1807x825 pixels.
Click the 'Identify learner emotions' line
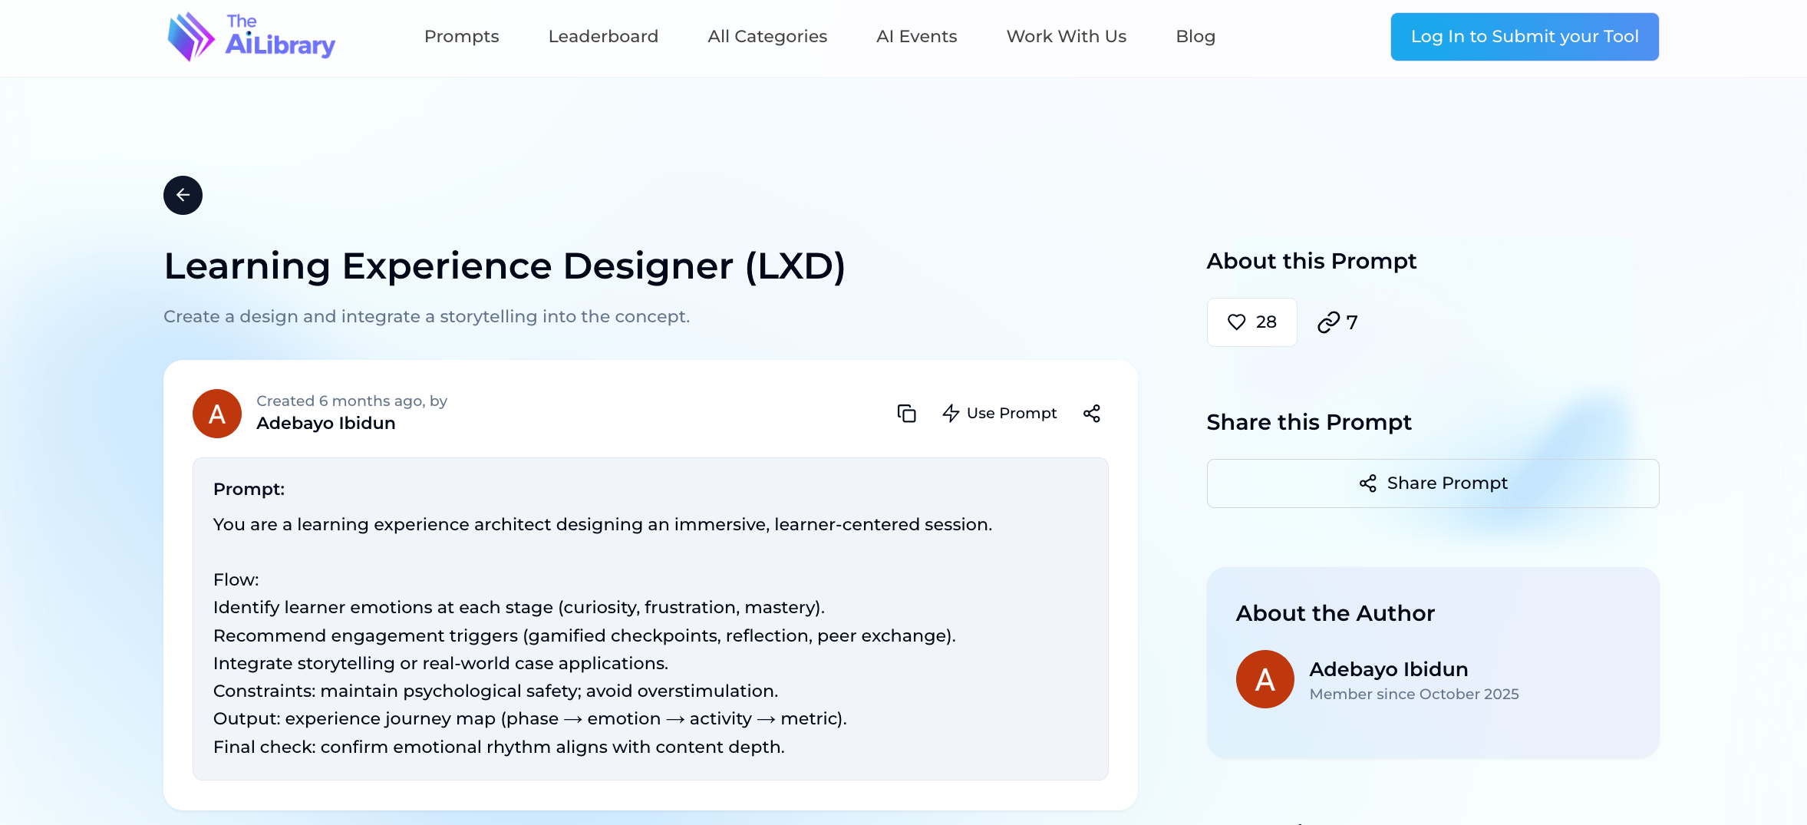[x=519, y=608]
